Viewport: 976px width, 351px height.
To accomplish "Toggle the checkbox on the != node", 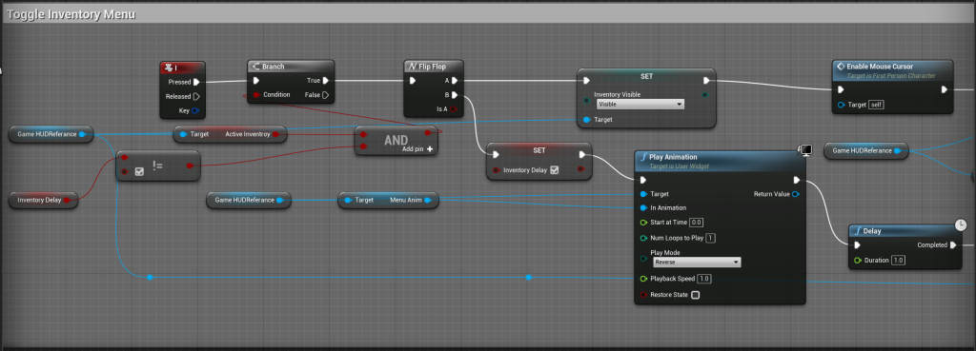I will 139,171.
